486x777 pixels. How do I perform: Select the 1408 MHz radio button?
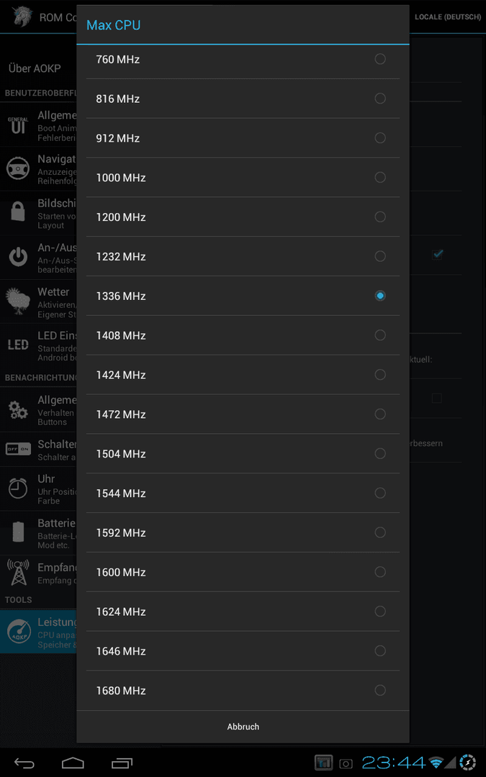(380, 335)
